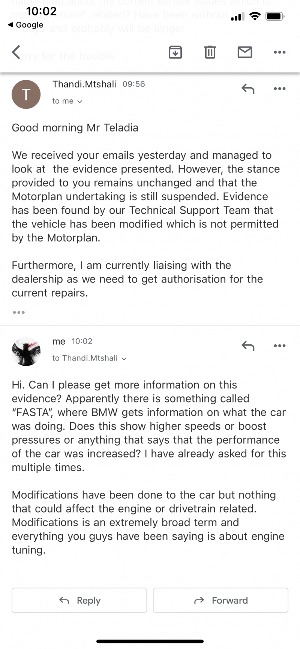Go back using the left chevron arrow
The width and height of the screenshot is (300, 649).
(16, 52)
